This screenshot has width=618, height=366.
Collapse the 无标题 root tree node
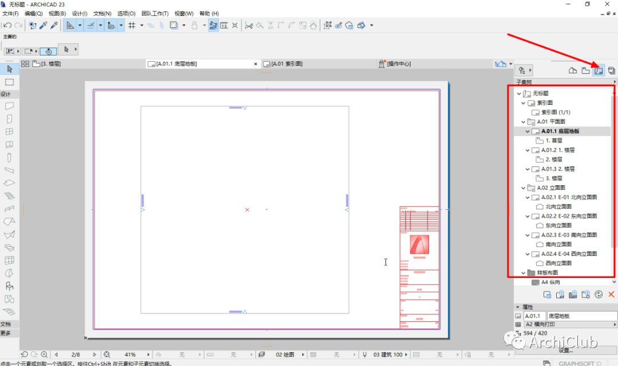click(x=519, y=94)
